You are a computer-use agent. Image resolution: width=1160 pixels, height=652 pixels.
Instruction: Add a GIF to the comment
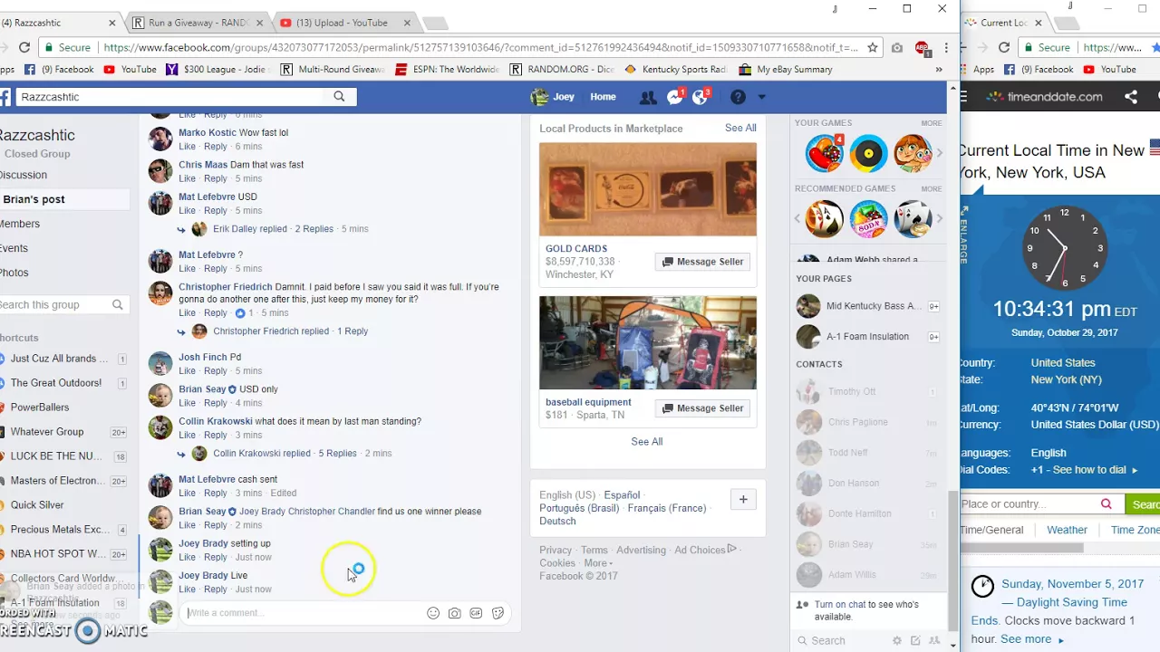[476, 613]
